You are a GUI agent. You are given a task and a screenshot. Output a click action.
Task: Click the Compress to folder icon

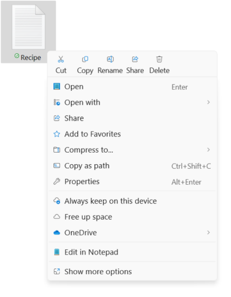click(x=56, y=150)
